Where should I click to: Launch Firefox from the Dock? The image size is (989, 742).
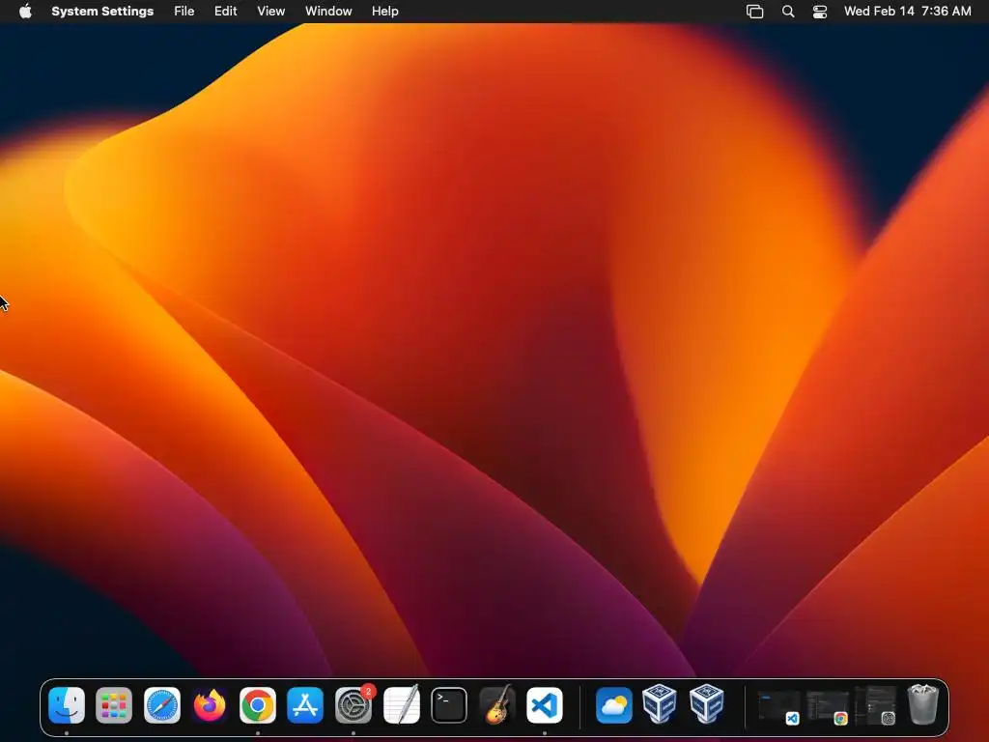click(210, 704)
